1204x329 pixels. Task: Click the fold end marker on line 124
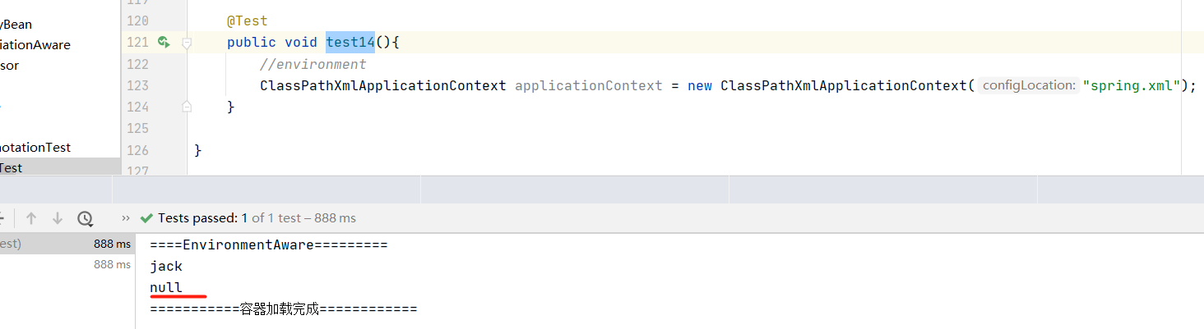(x=187, y=107)
